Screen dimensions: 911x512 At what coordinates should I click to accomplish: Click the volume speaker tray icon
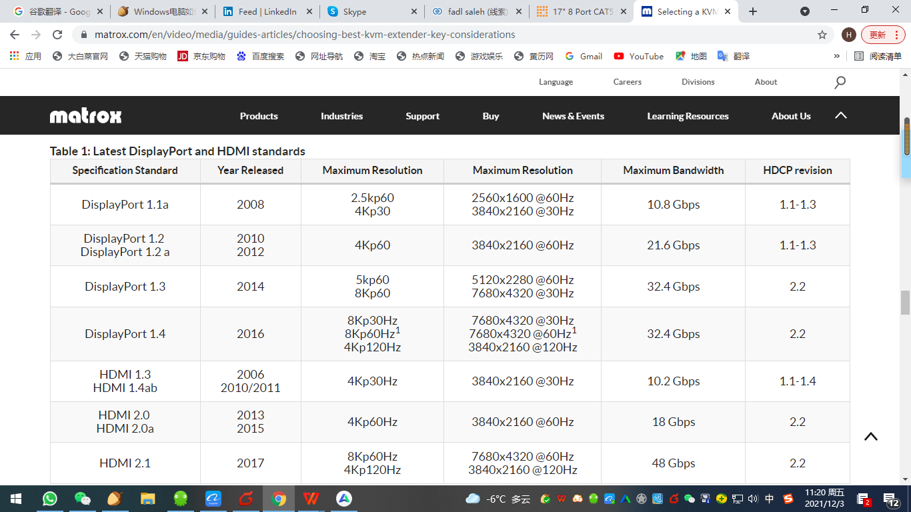(x=754, y=499)
